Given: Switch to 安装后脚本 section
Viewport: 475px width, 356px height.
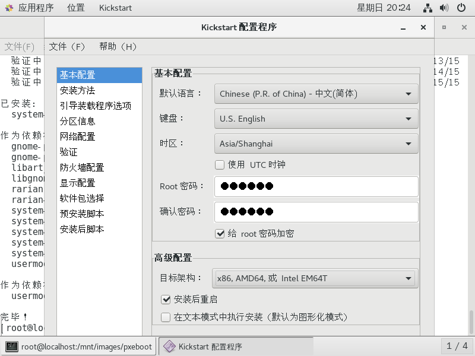Looking at the screenshot, I should tap(99, 230).
